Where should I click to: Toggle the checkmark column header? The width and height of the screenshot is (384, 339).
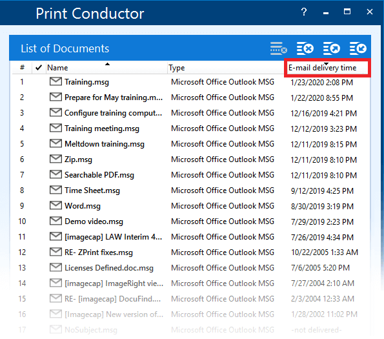click(39, 68)
